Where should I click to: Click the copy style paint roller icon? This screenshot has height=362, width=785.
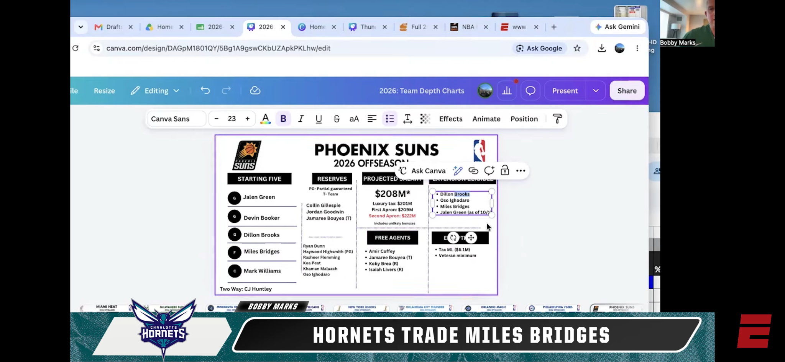click(557, 119)
